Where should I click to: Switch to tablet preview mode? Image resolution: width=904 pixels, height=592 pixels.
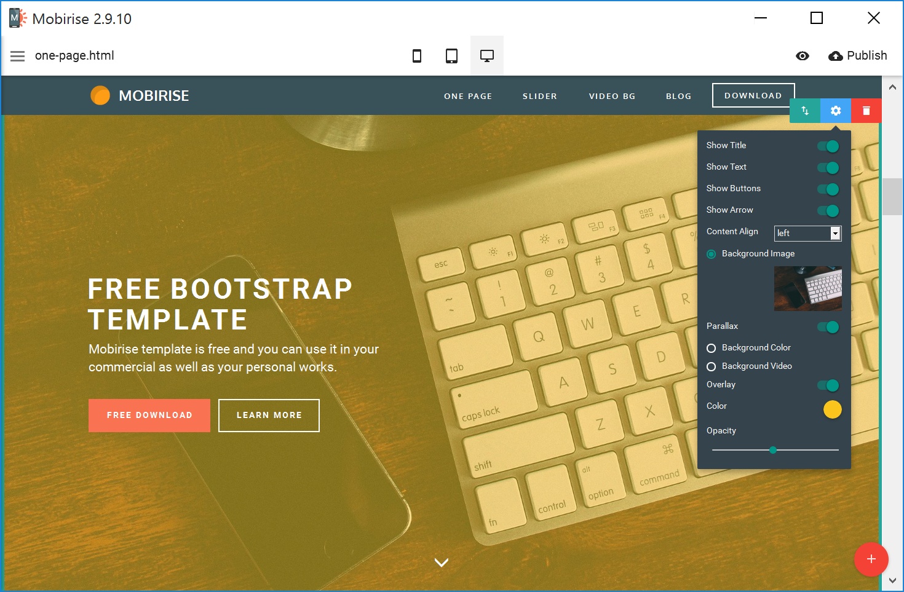pos(451,55)
